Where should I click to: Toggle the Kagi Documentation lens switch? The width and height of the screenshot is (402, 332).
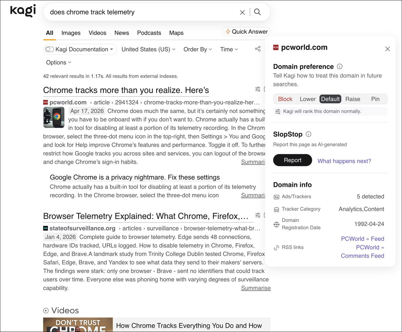[50, 49]
